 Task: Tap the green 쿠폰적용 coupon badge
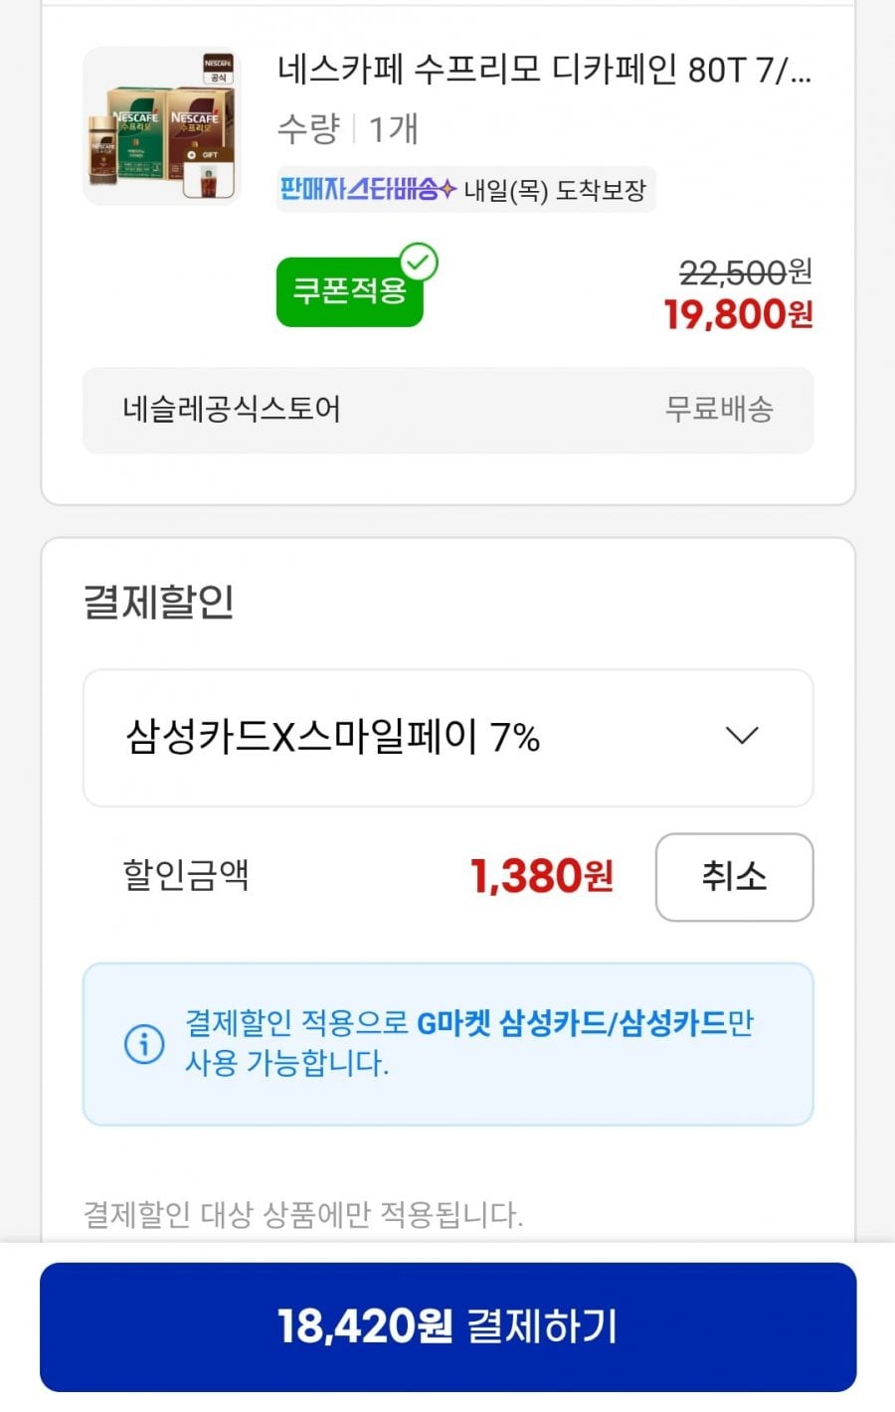pos(350,291)
